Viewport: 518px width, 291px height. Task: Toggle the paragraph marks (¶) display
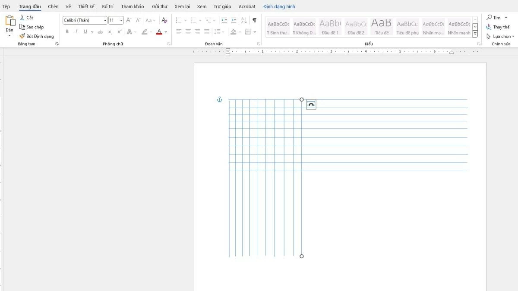pyautogui.click(x=254, y=20)
